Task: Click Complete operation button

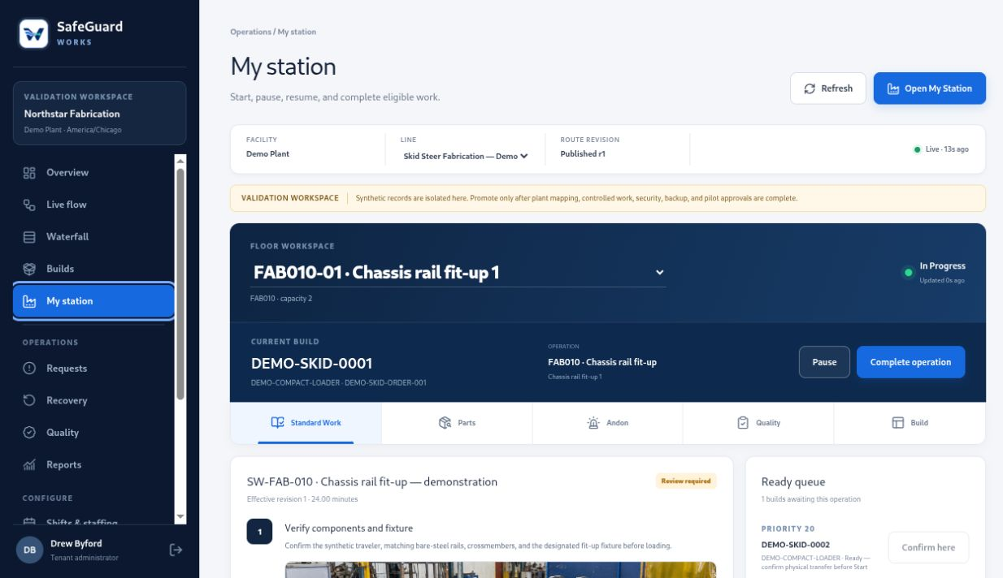Action: tap(910, 362)
